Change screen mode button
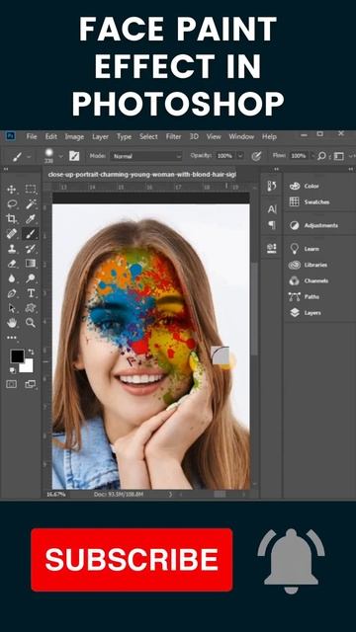The image size is (356, 632). [x=31, y=384]
